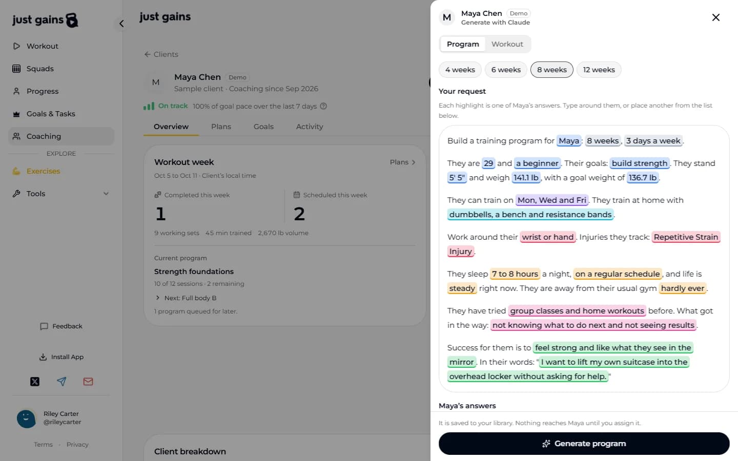This screenshot has height=461, width=738.
Task: Click the '7 to 8 hours' sleep chip
Action: click(x=515, y=274)
